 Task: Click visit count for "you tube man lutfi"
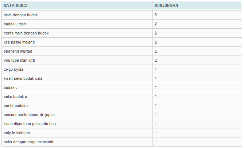156,60
